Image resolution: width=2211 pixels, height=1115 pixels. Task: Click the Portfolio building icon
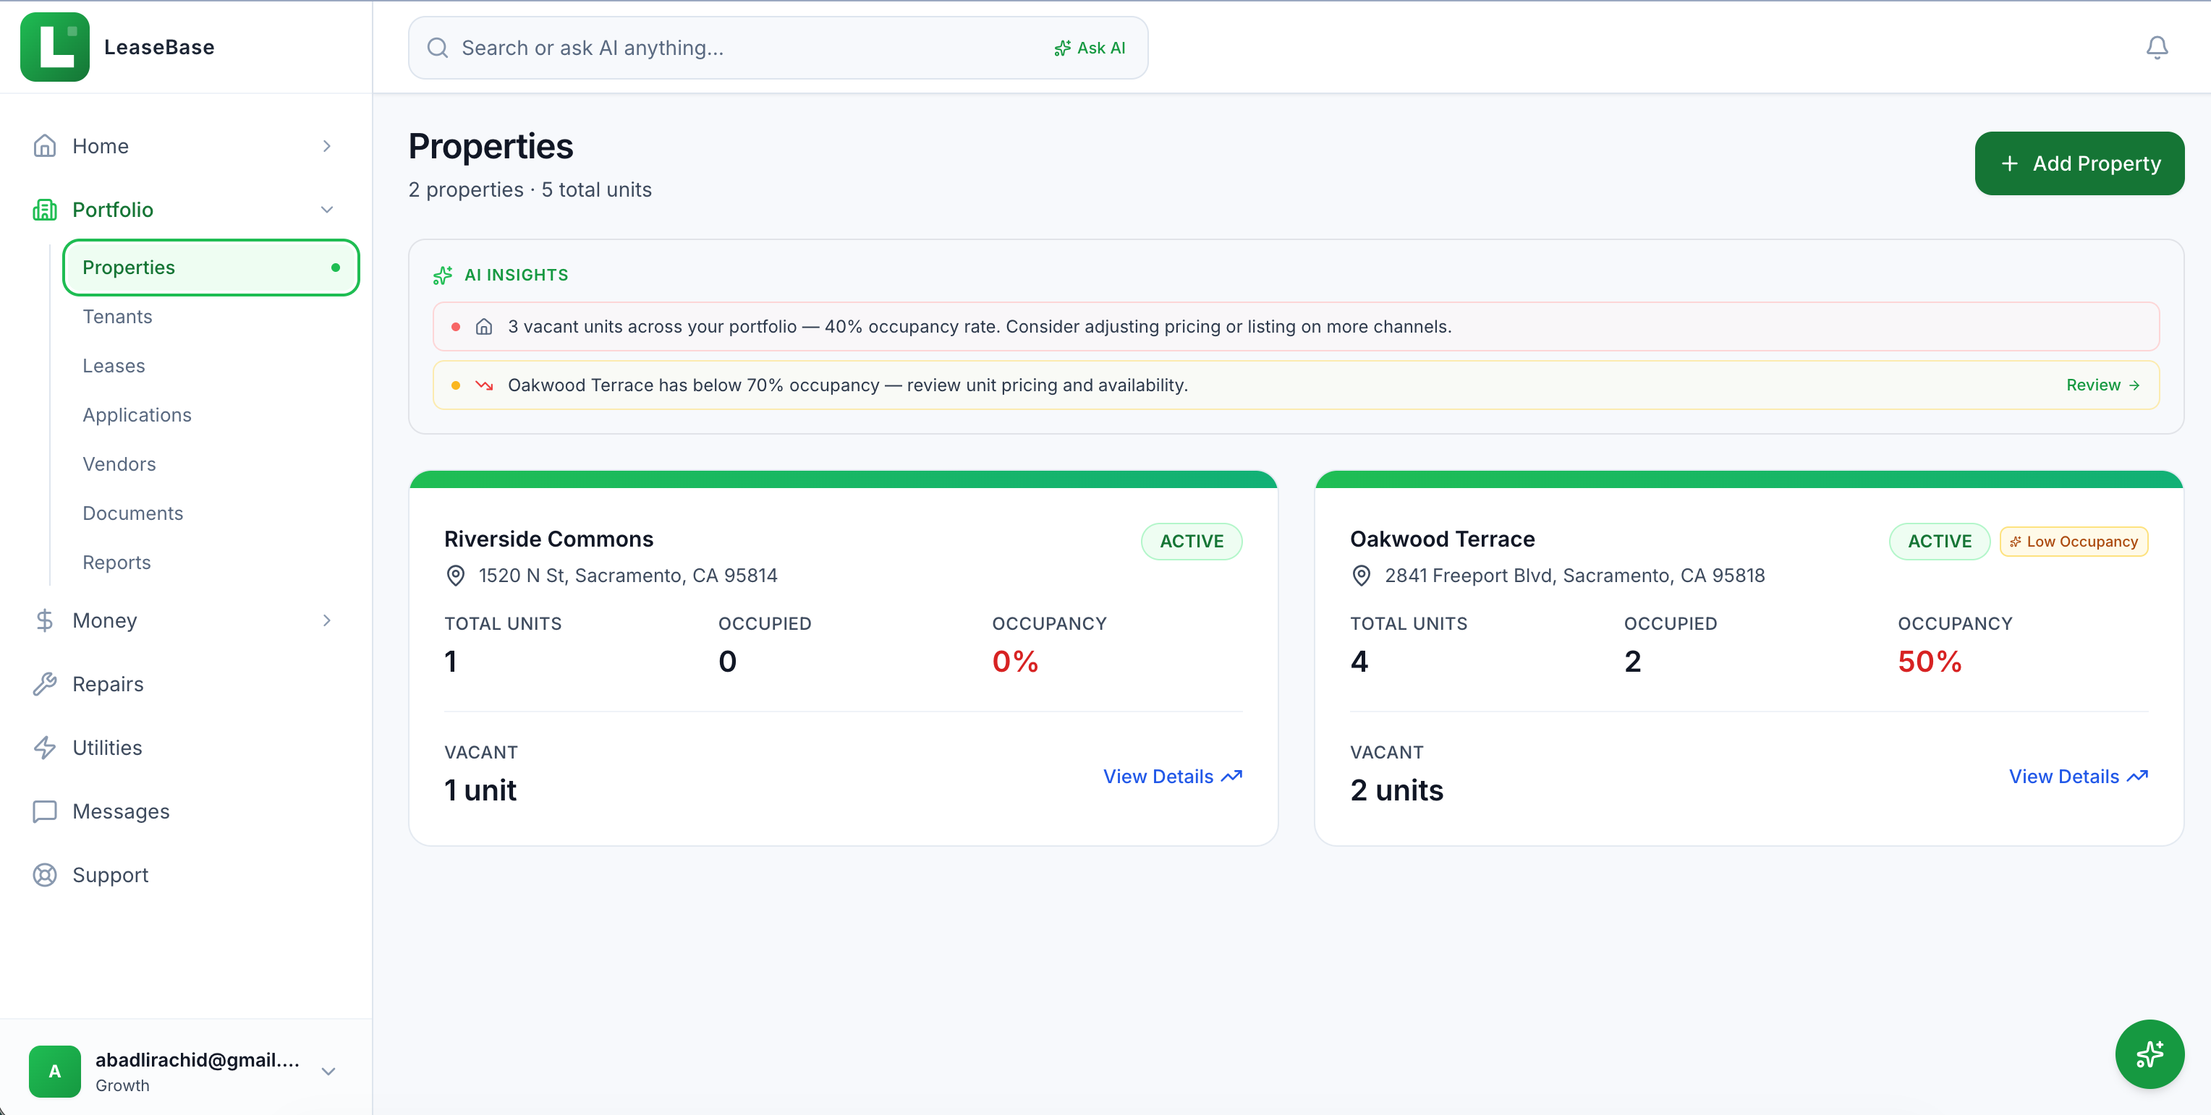[x=45, y=209]
